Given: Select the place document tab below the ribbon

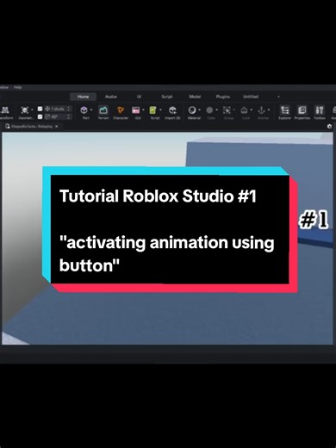Looking at the screenshot, I should click(x=32, y=127).
